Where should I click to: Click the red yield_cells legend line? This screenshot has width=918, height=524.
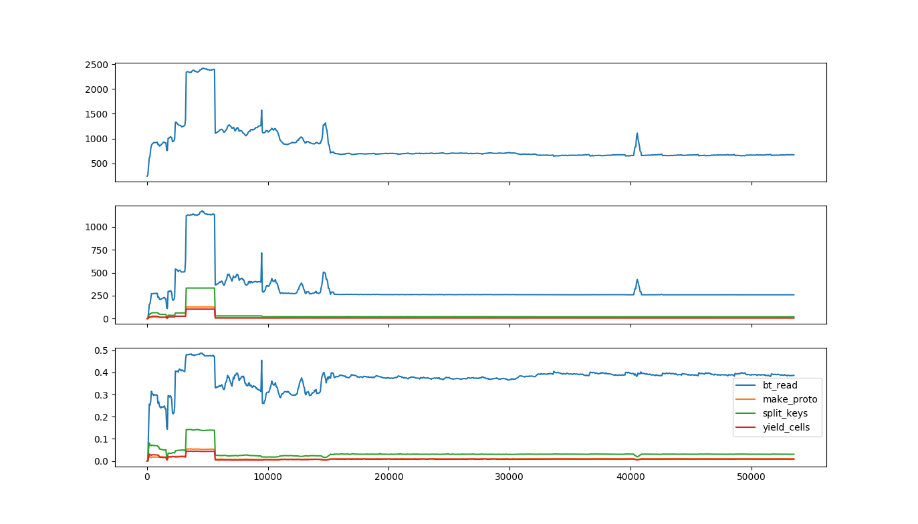point(746,428)
